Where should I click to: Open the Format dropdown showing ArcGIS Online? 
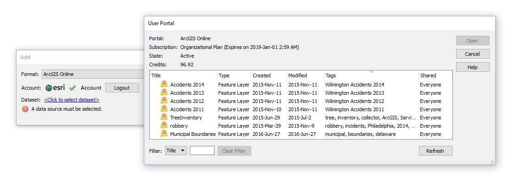tap(93, 74)
